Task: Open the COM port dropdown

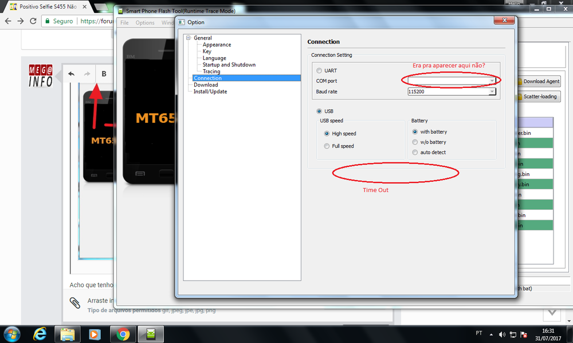Action: [x=492, y=81]
